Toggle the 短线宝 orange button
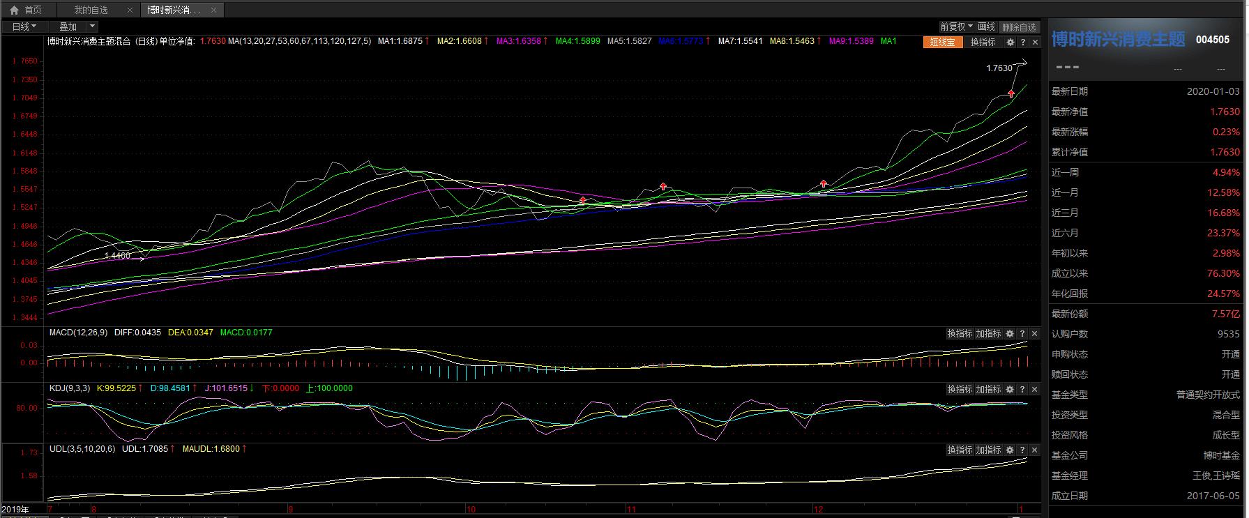The image size is (1249, 518). pos(942,43)
